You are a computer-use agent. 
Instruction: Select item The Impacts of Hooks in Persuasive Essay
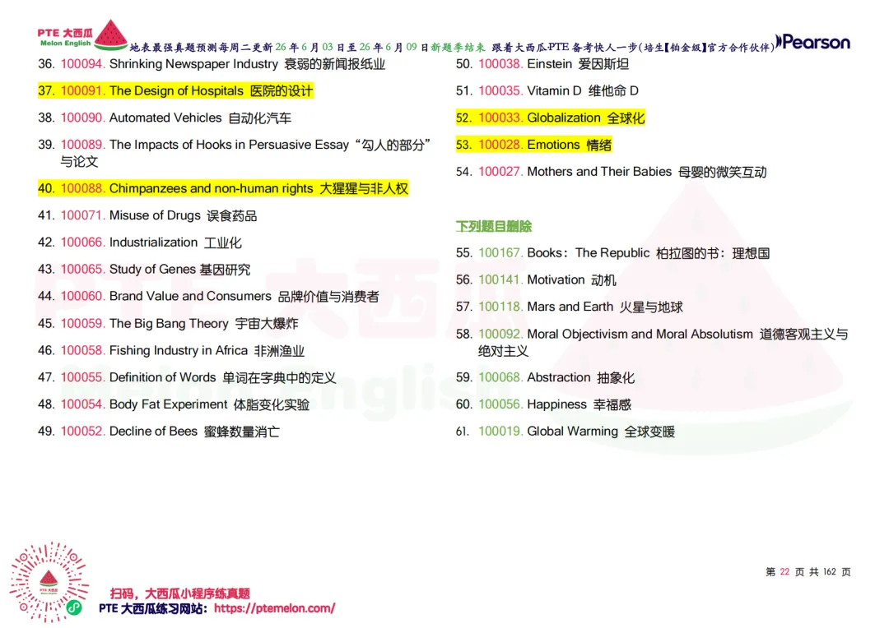pos(234,153)
